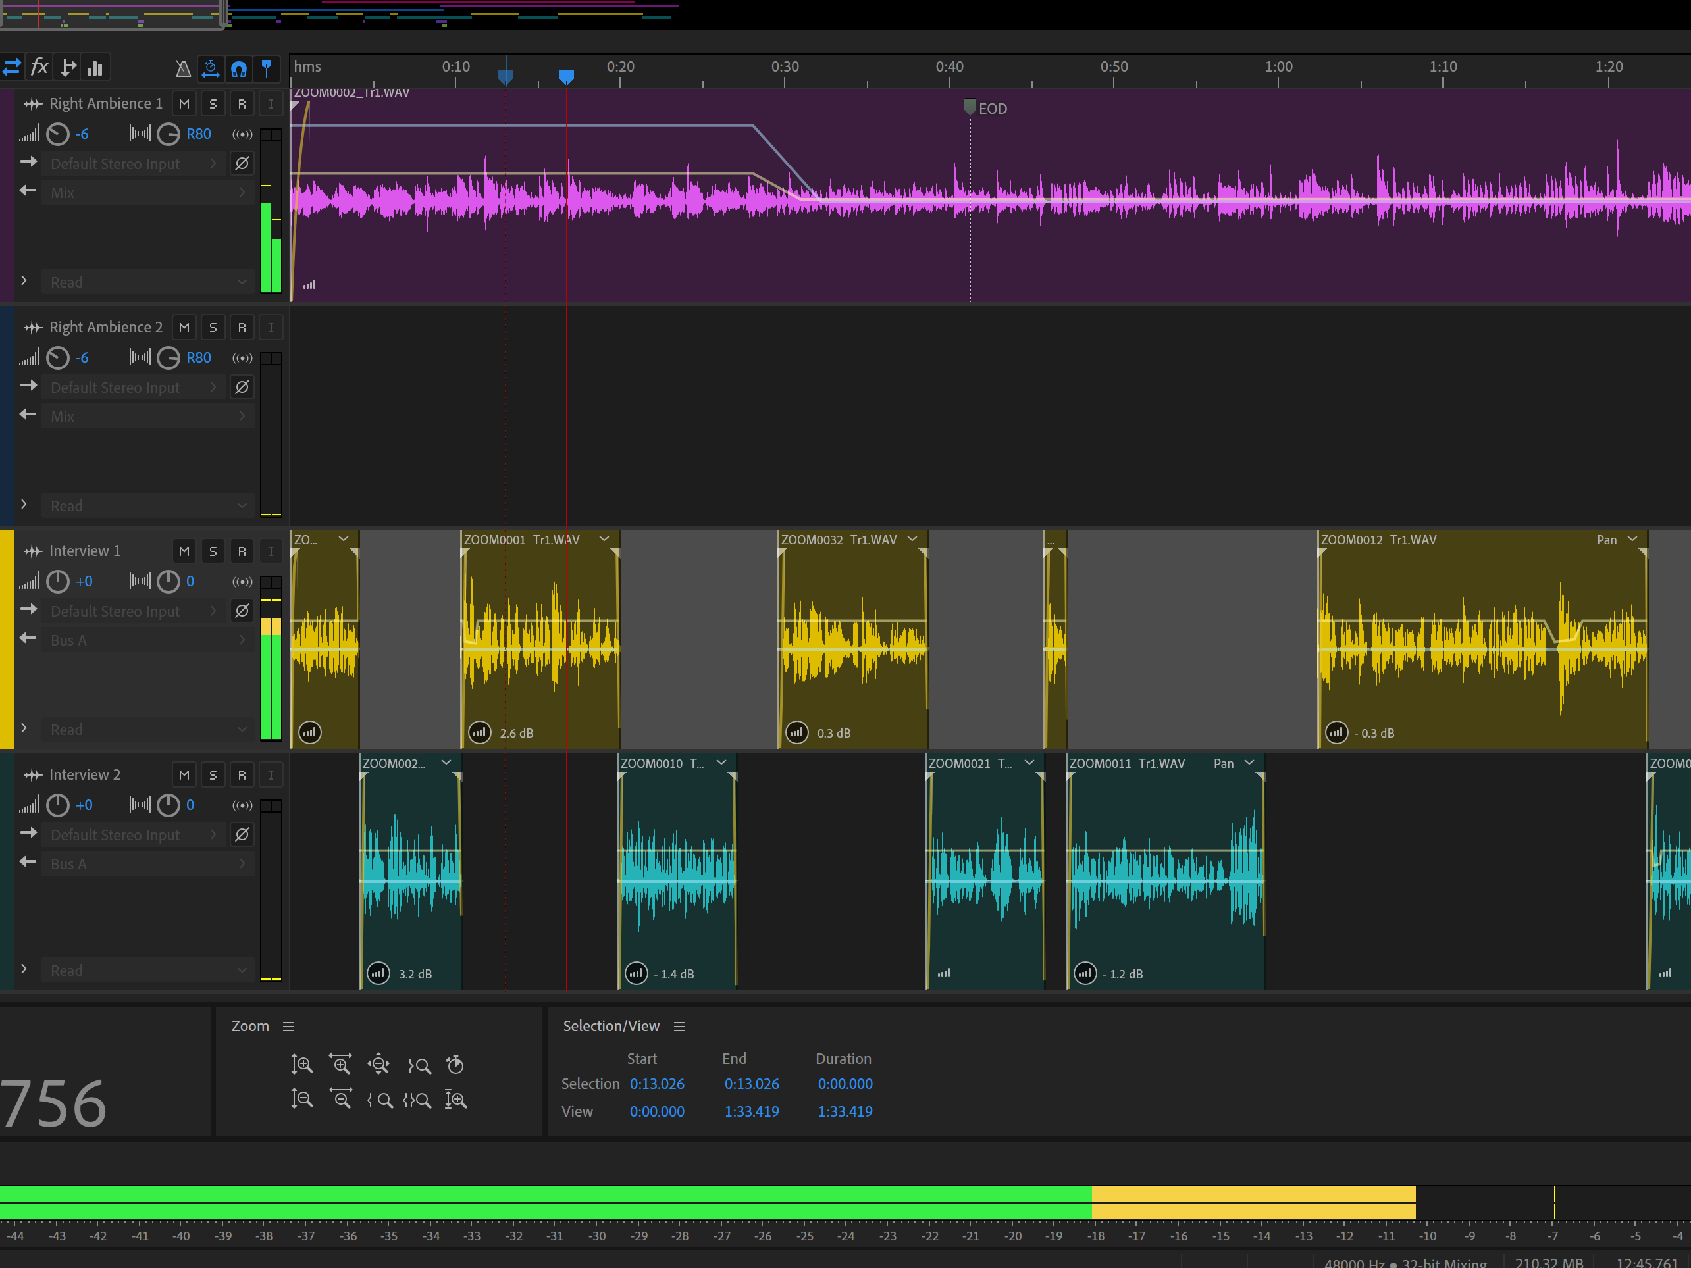Viewport: 1691px width, 1268px height.
Task: Adjust Right Ambience 2 volume knob
Action: click(58, 358)
